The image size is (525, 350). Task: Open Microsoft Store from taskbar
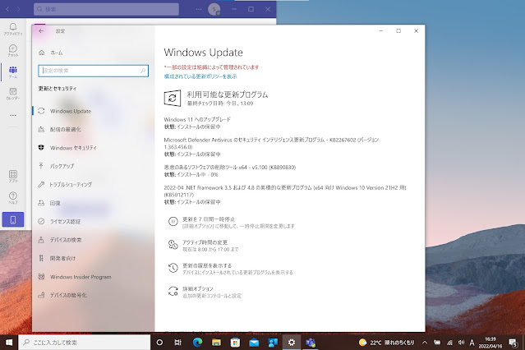pyautogui.click(x=235, y=343)
